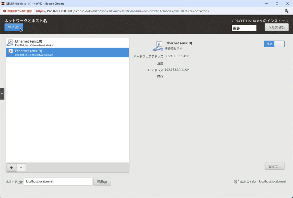Select Ethernet (ens19) in device list
This screenshot has height=198, width=293.
tap(67, 53)
